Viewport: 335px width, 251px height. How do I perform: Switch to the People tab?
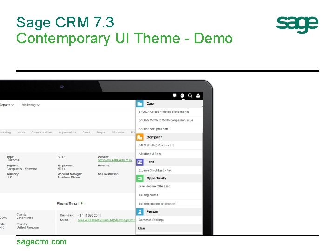tap(100, 132)
